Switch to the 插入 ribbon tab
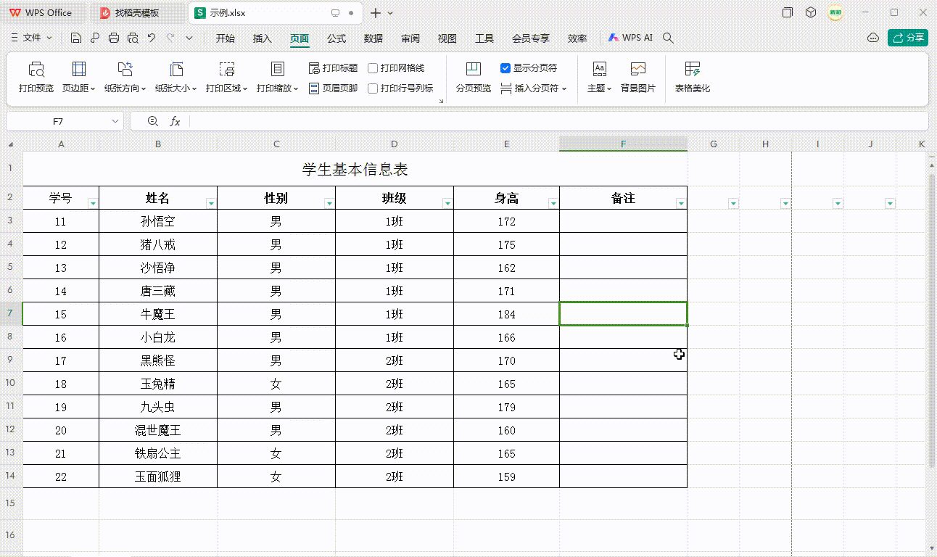The image size is (937, 557). pyautogui.click(x=263, y=38)
